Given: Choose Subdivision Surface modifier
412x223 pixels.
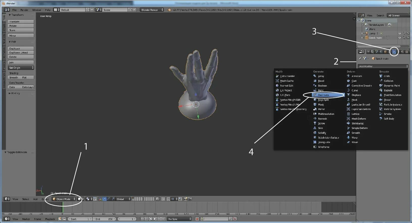Looking at the screenshot, I should coord(328,137).
